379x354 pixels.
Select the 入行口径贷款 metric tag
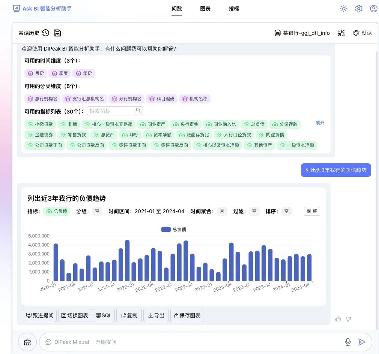tap(234, 134)
